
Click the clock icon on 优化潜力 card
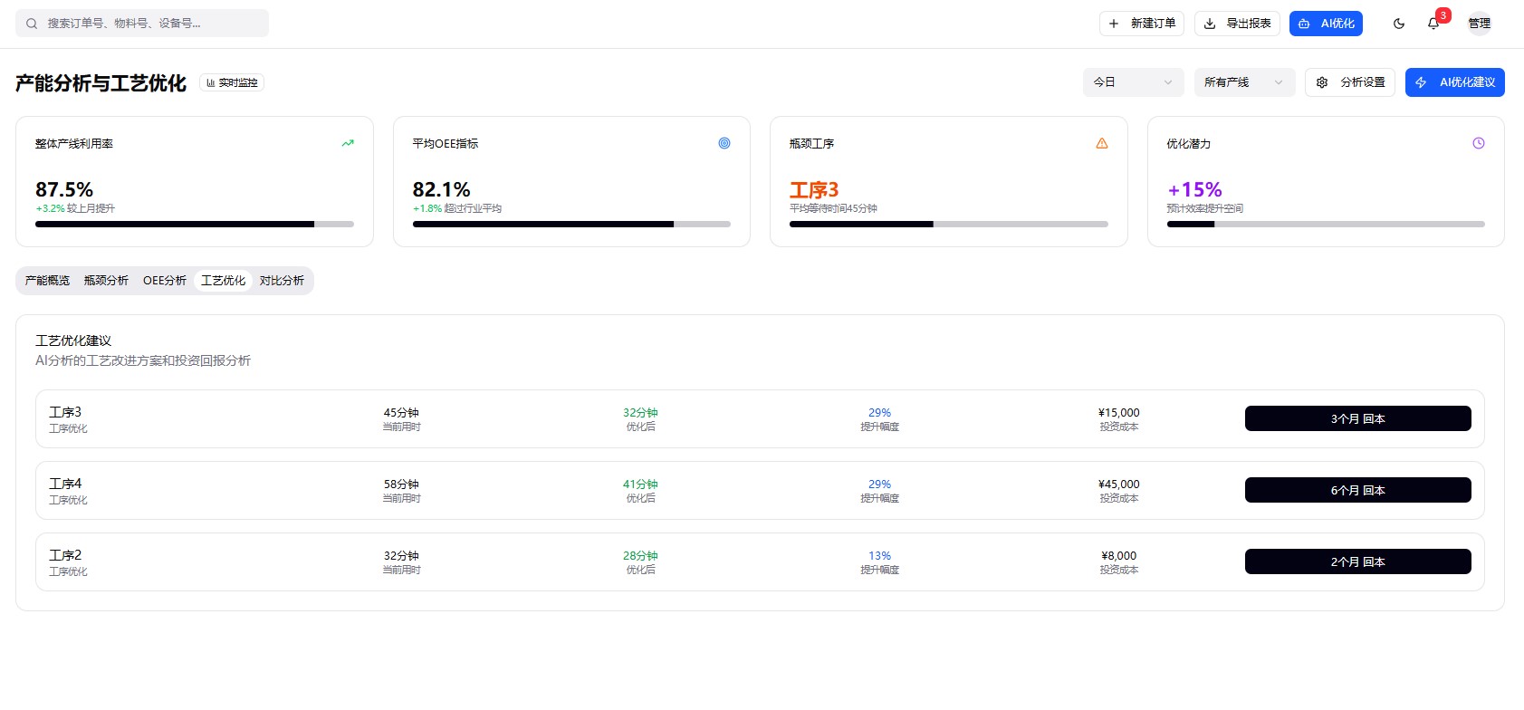coord(1479,143)
